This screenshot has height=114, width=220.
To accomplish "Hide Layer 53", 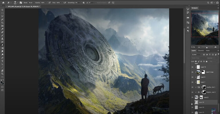I will [x=192, y=107].
